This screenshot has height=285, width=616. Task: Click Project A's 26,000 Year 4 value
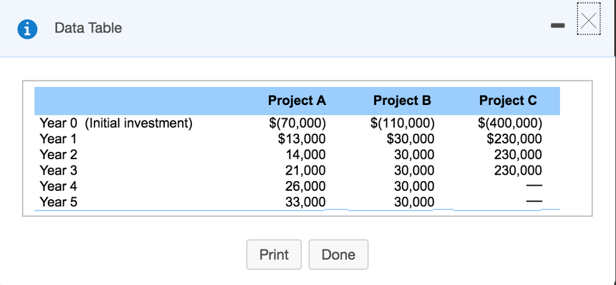point(305,186)
